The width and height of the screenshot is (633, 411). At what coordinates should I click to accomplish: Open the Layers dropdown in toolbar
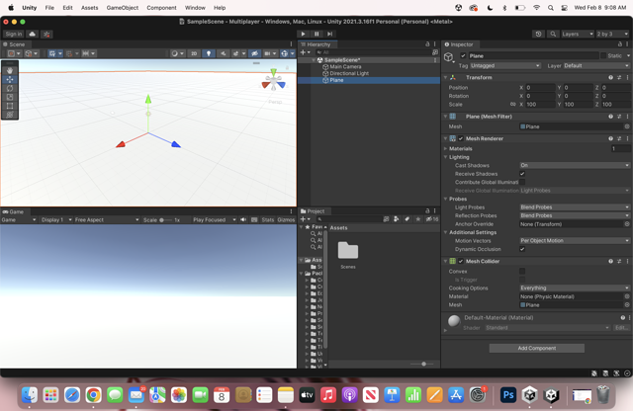click(x=578, y=34)
